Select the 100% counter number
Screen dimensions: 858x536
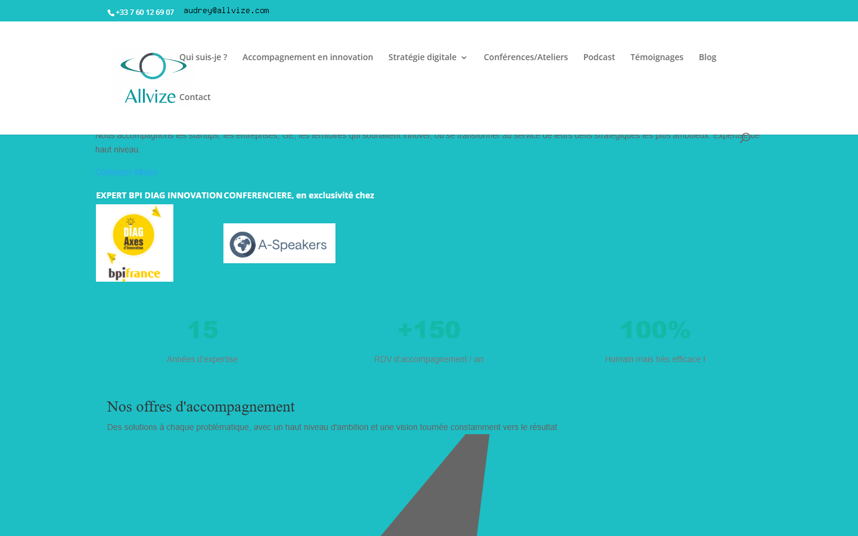(x=655, y=330)
